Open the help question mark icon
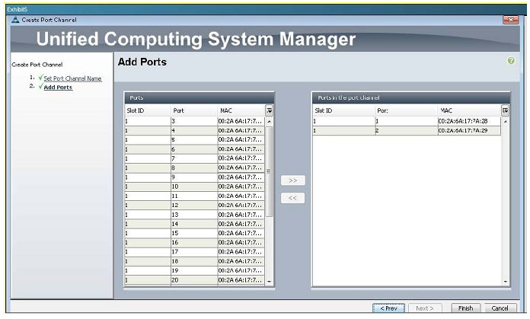Viewport: 530px width, 319px height. 511,61
